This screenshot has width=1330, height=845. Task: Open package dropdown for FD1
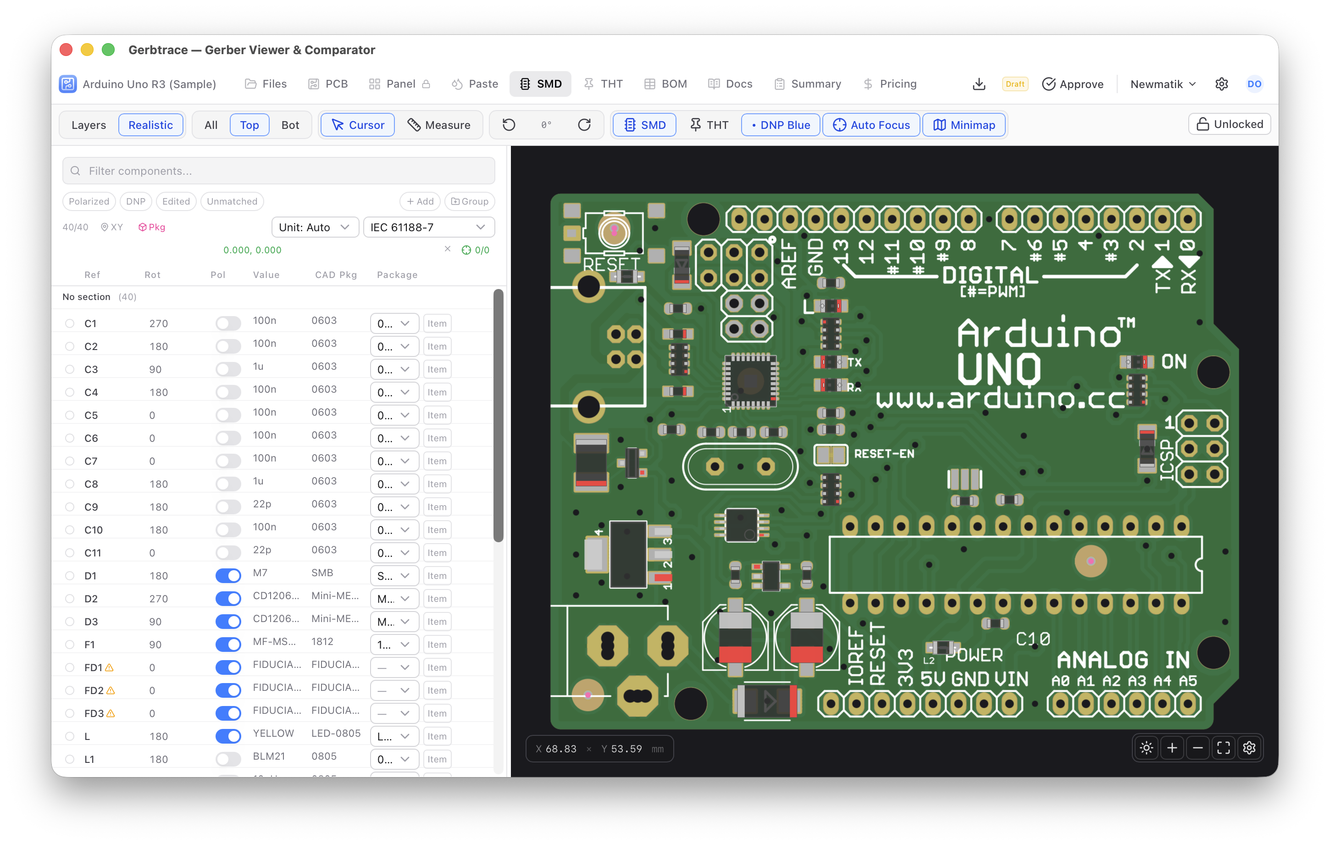coord(394,667)
